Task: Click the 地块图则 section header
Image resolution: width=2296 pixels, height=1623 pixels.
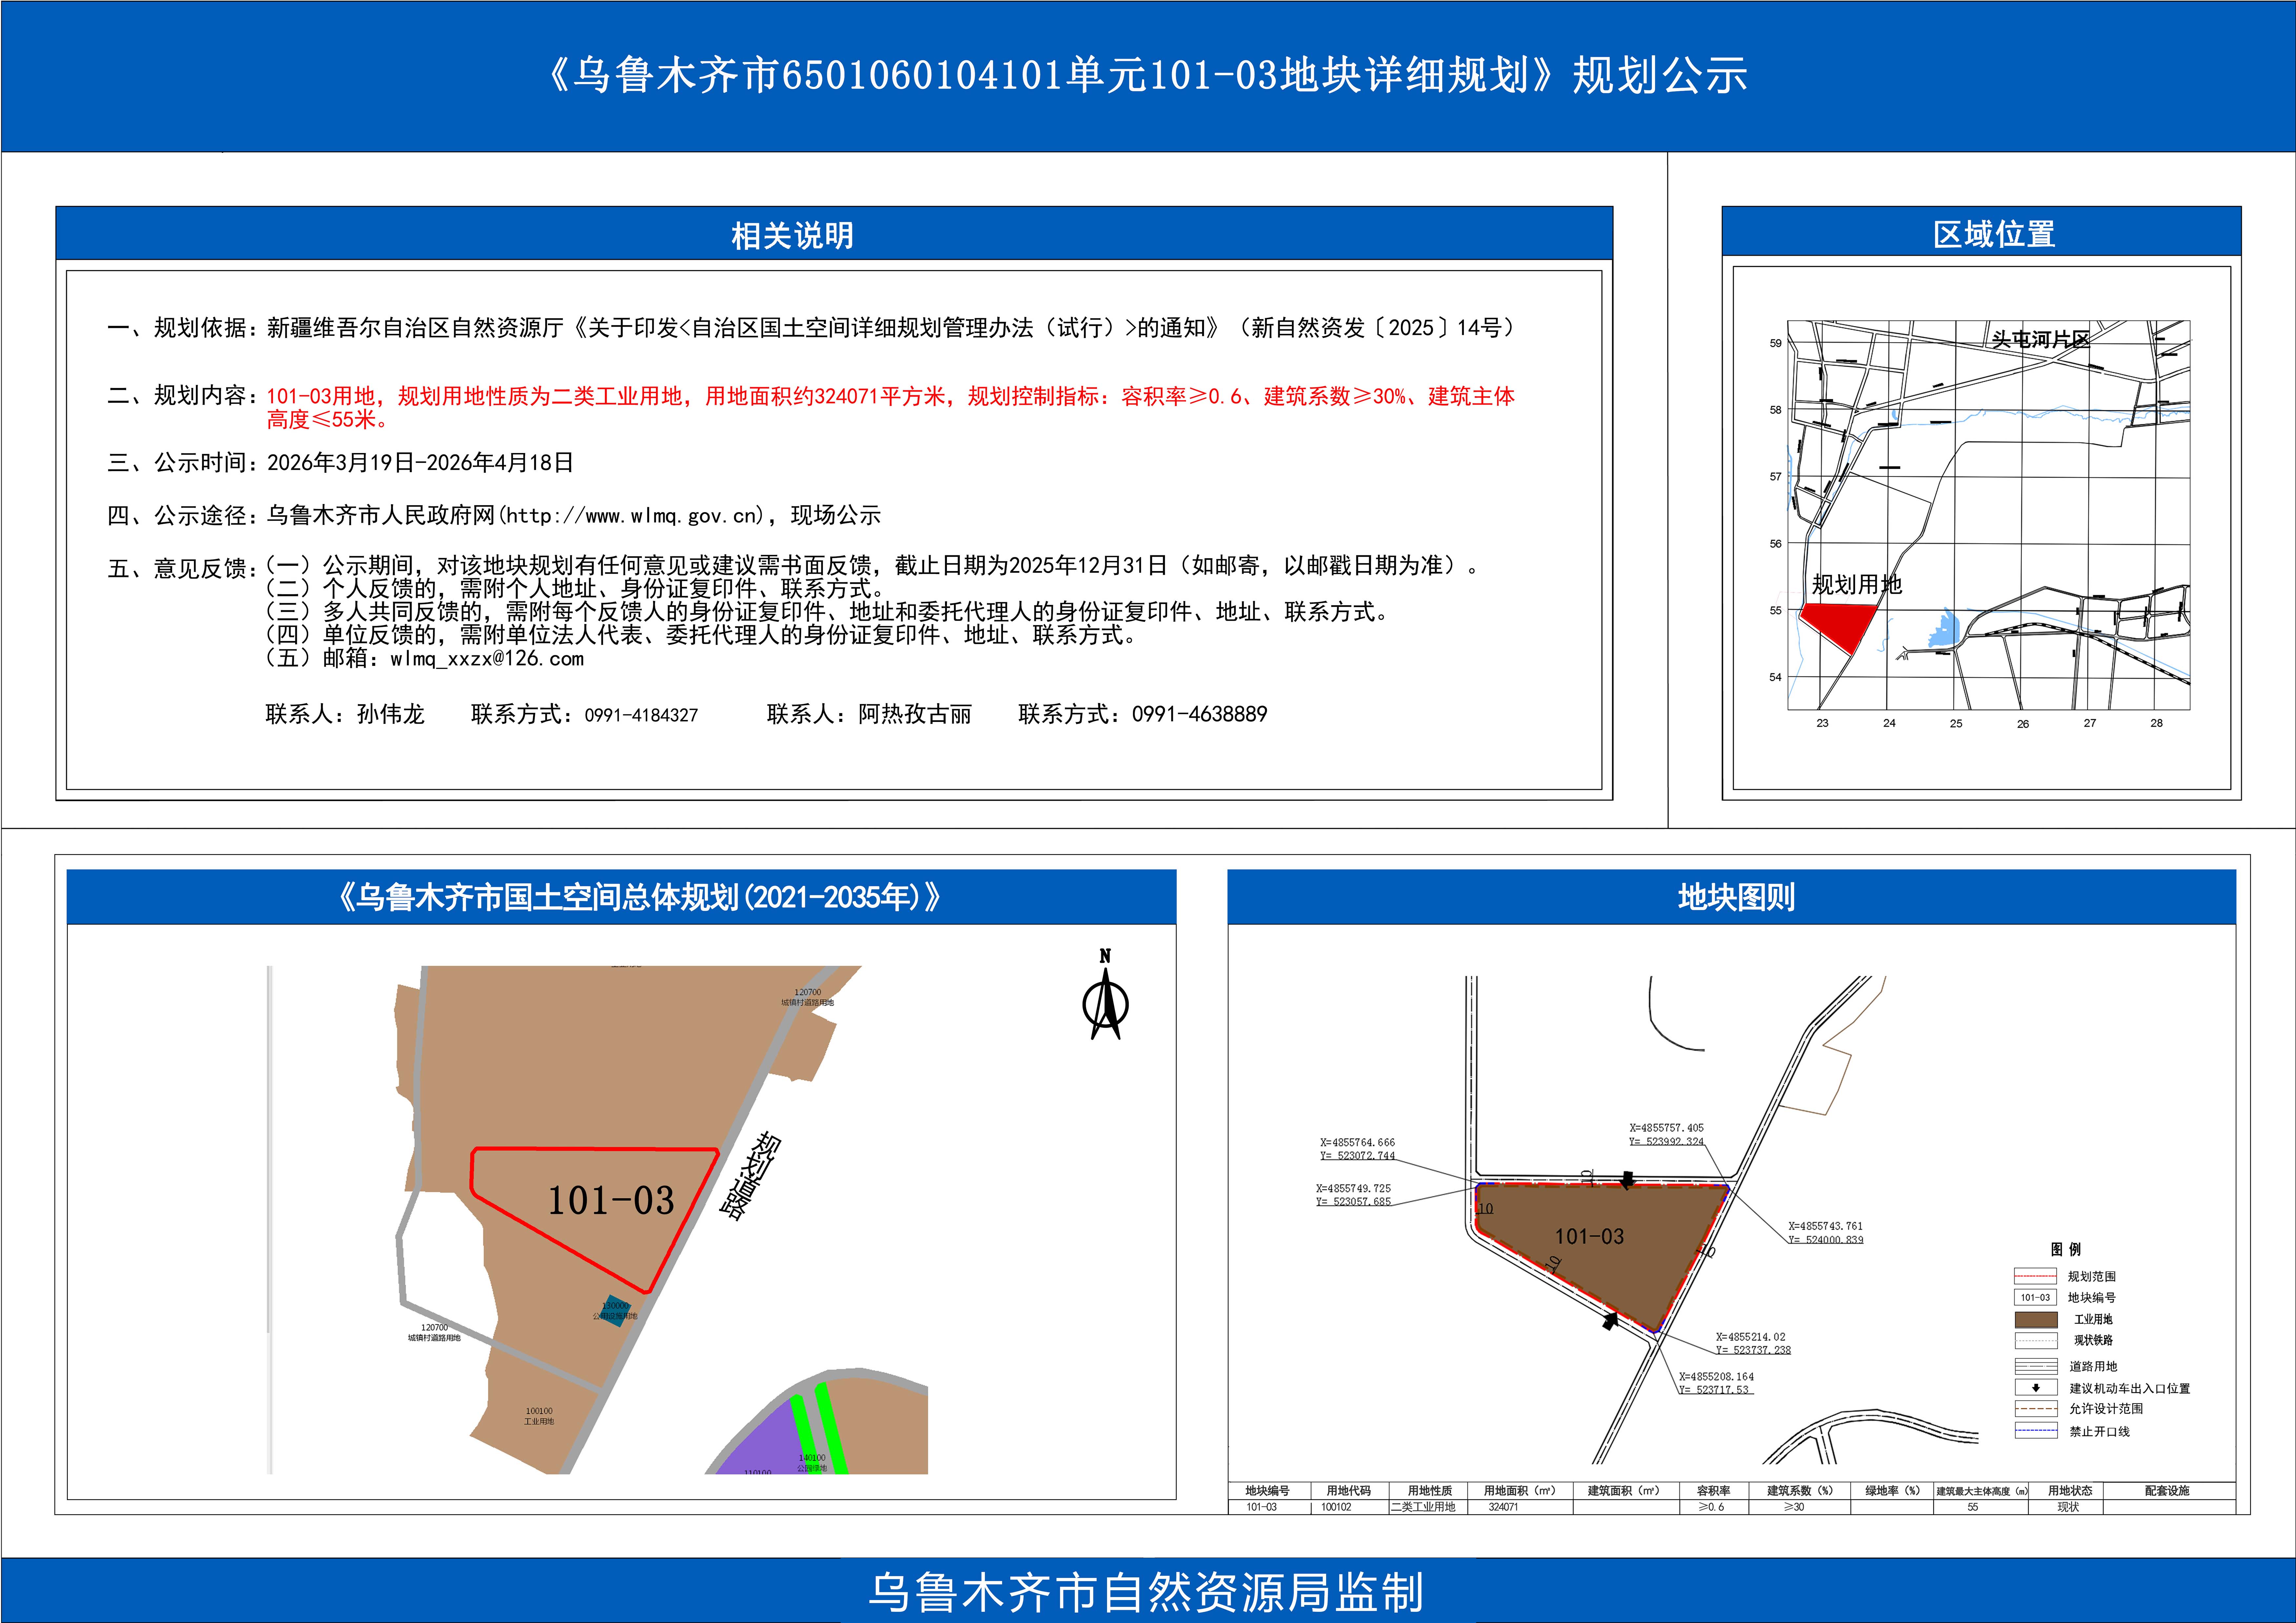Action: 1736,897
